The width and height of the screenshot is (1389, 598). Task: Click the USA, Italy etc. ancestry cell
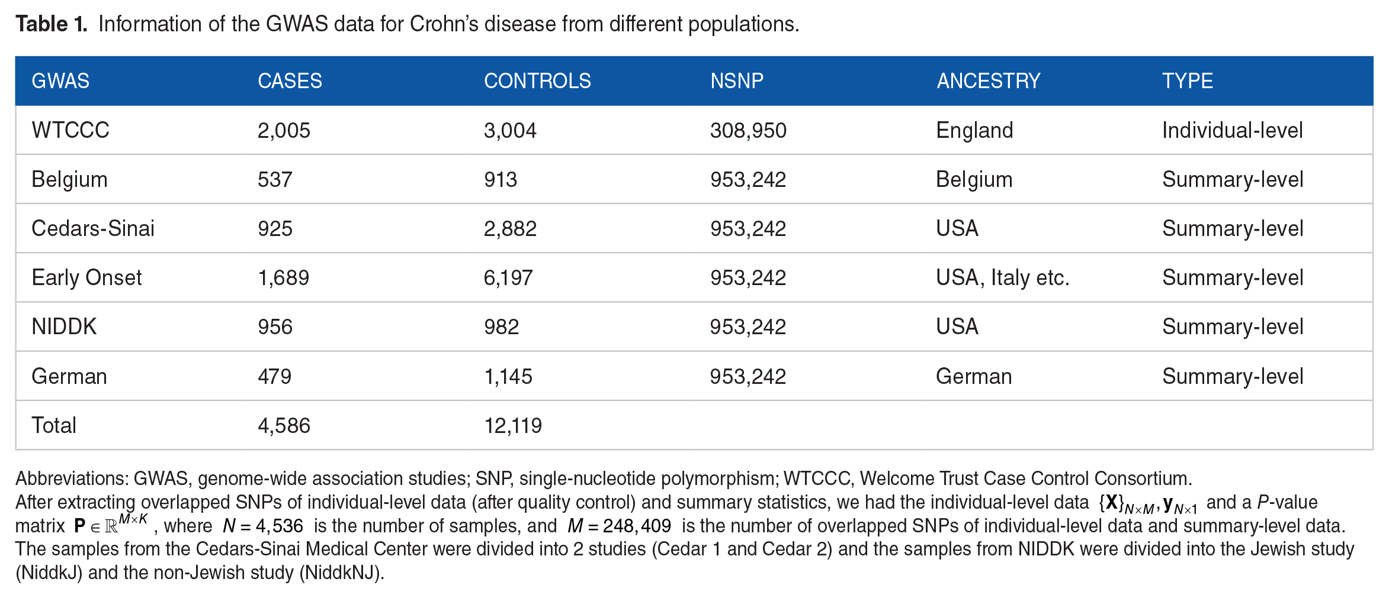pos(1002,277)
